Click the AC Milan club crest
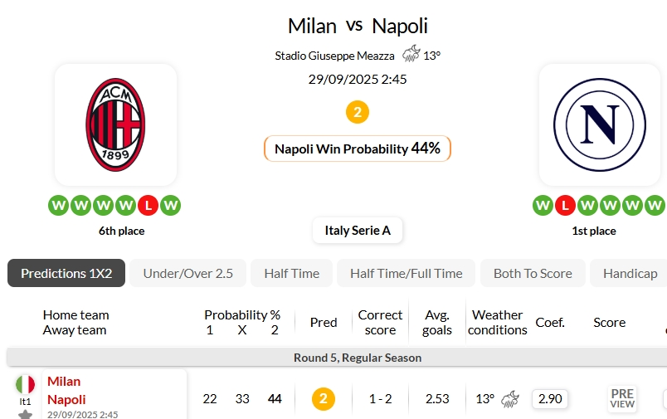The height and width of the screenshot is (419, 667). click(115, 124)
